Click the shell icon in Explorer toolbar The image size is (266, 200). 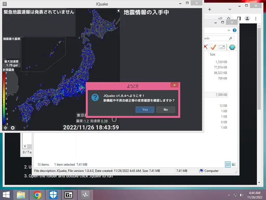(x=232, y=47)
